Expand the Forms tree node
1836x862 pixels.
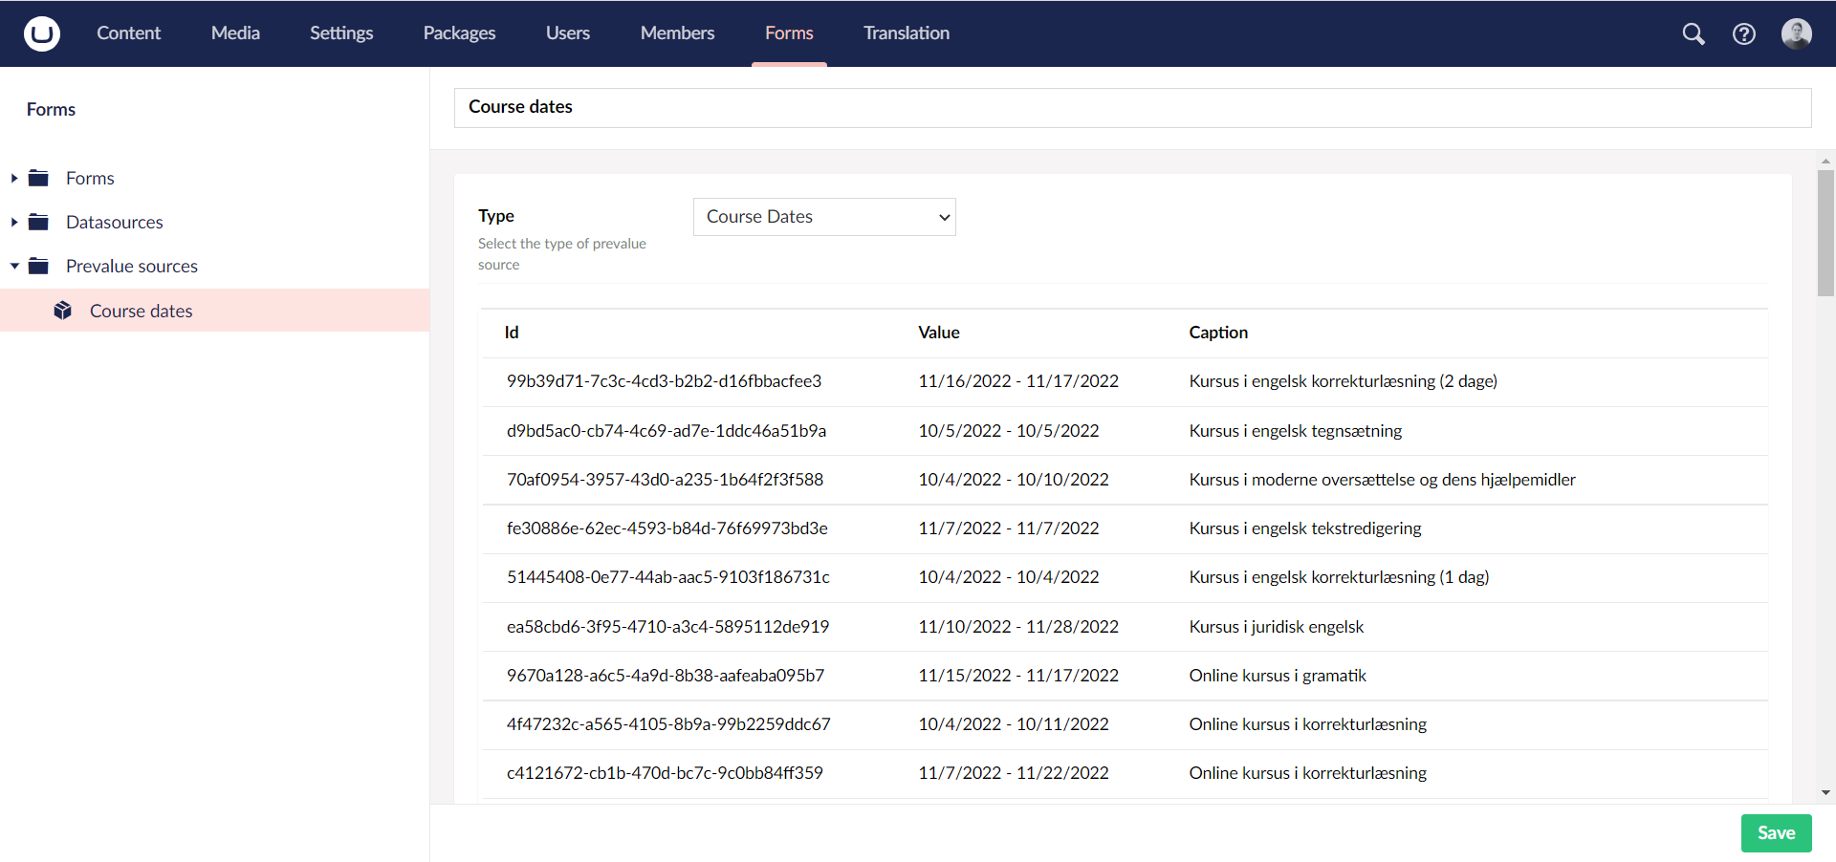pyautogui.click(x=13, y=177)
